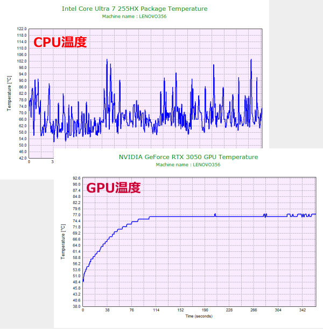Click the 114 tick on the GPU time axis

pos(156,310)
